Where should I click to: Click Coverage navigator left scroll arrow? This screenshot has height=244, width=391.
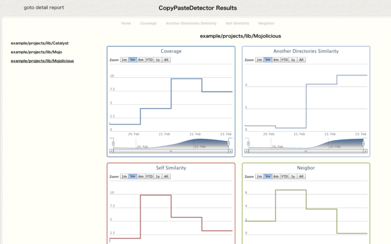(x=112, y=151)
